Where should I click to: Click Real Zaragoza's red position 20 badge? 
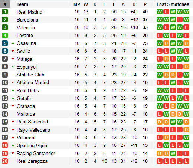pos(5,161)
